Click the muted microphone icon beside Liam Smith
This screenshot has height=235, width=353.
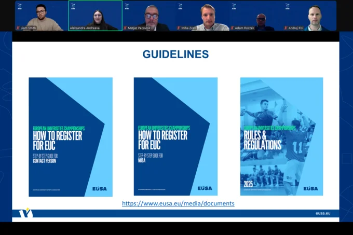18,28
